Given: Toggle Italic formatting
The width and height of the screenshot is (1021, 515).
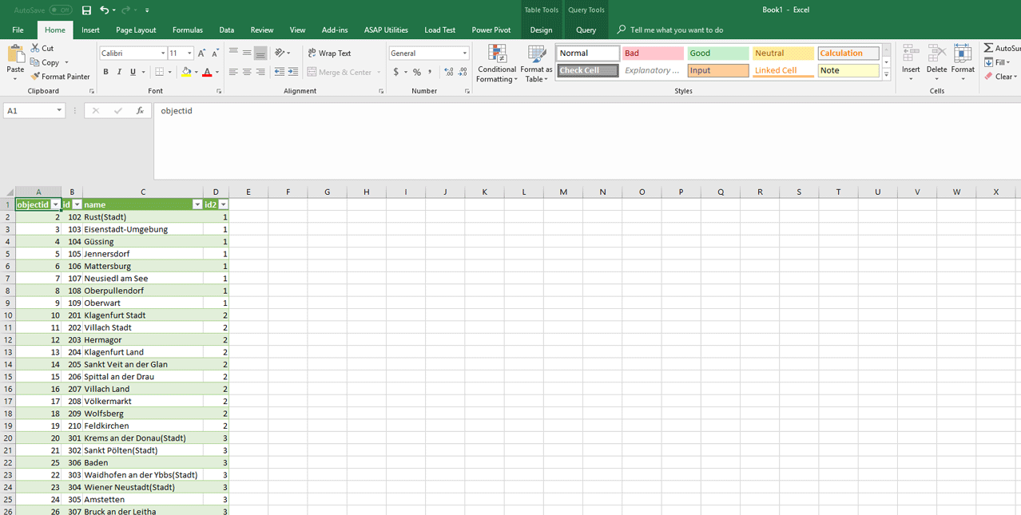Looking at the screenshot, I should point(119,72).
